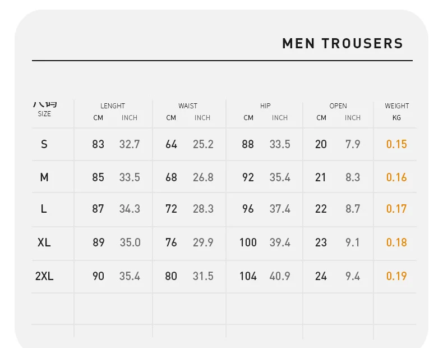Click the M size row label
Screen dimensions: 443x348
click(x=44, y=177)
